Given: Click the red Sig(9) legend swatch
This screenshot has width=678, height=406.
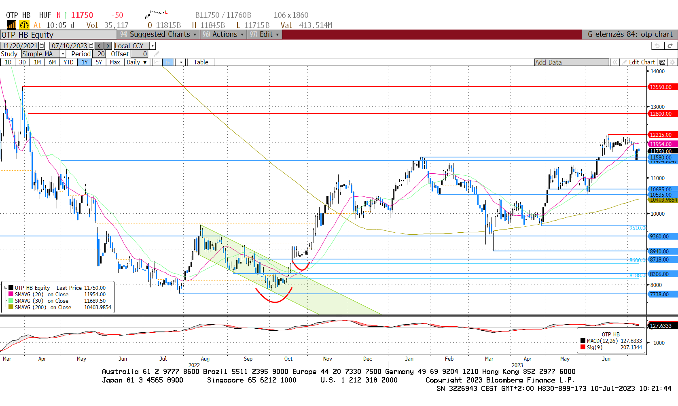Looking at the screenshot, I should tap(583, 347).
